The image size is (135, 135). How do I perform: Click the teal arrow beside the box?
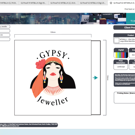pyautogui.click(x=95, y=78)
